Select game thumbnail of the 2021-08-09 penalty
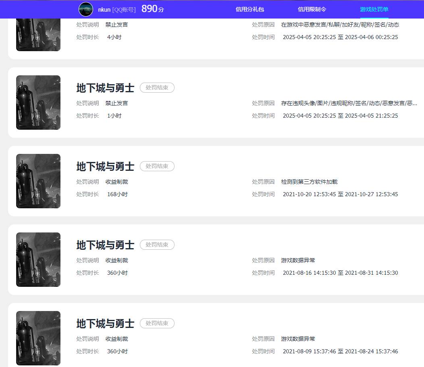The image size is (424, 367). click(38, 338)
